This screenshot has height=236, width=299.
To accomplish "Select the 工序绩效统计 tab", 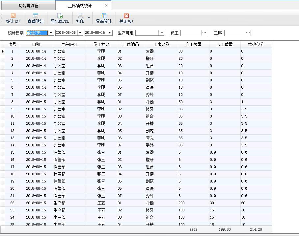I will pyautogui.click(x=80, y=6).
